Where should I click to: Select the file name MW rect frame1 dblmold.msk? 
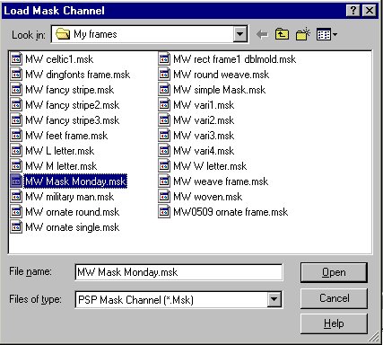pos(234,59)
